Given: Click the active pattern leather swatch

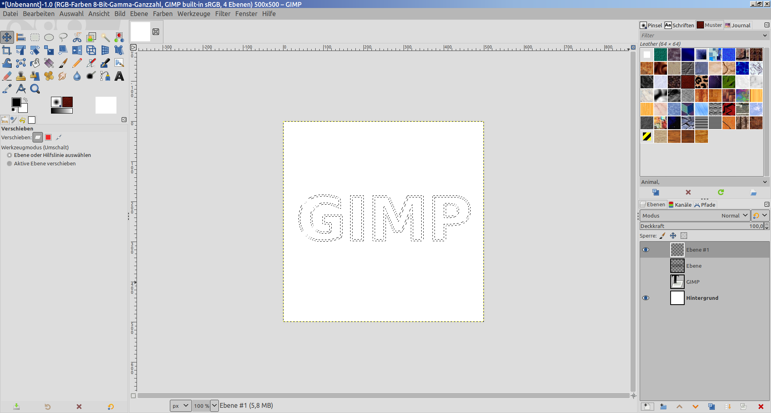Looking at the screenshot, I should tap(67, 102).
